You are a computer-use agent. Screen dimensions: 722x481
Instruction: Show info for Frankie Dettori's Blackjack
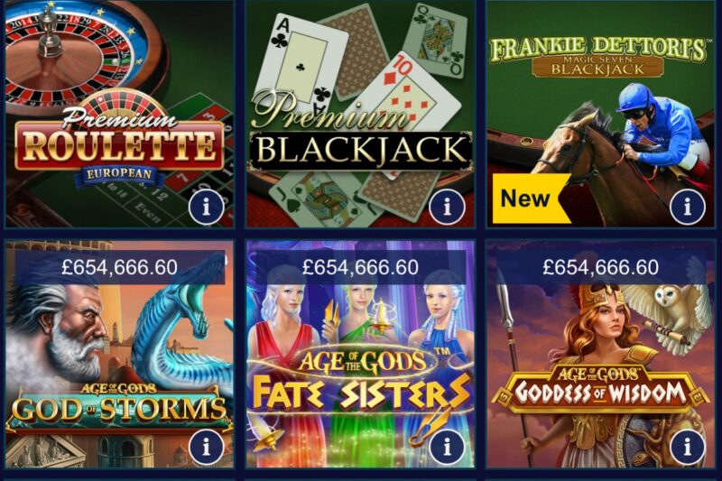point(687,208)
